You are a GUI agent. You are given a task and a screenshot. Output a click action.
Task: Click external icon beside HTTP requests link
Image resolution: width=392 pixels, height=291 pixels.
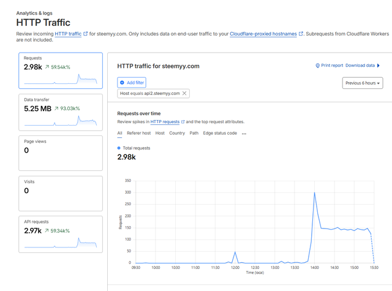[183, 122]
